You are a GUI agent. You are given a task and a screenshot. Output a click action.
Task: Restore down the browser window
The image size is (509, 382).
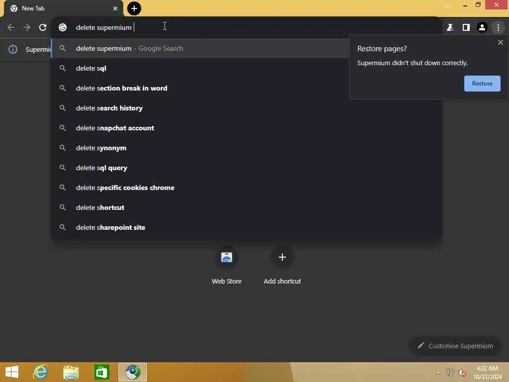click(478, 5)
